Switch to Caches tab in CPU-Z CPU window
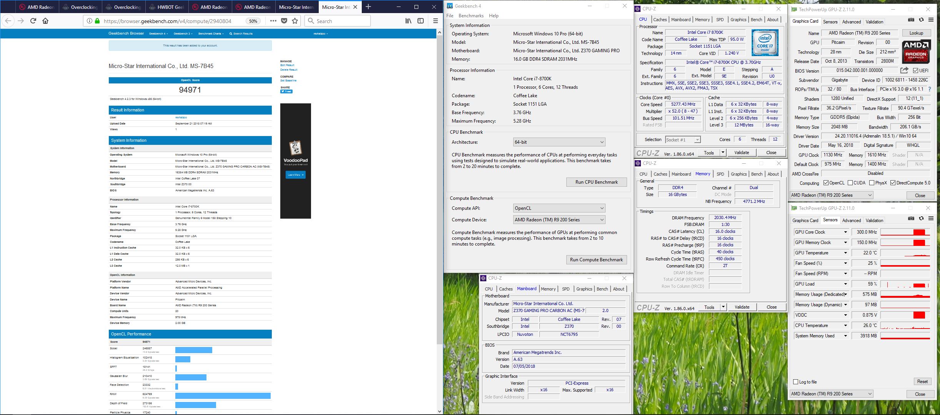Image resolution: width=940 pixels, height=415 pixels. pyautogui.click(x=660, y=20)
